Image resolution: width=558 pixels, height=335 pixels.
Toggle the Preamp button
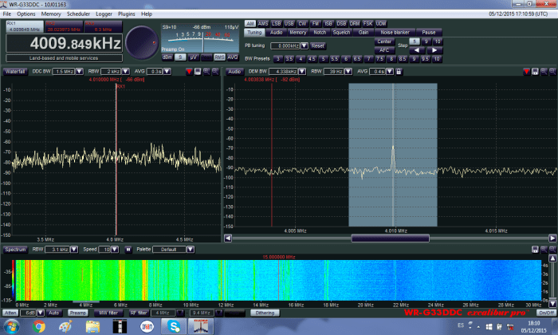(x=77, y=312)
